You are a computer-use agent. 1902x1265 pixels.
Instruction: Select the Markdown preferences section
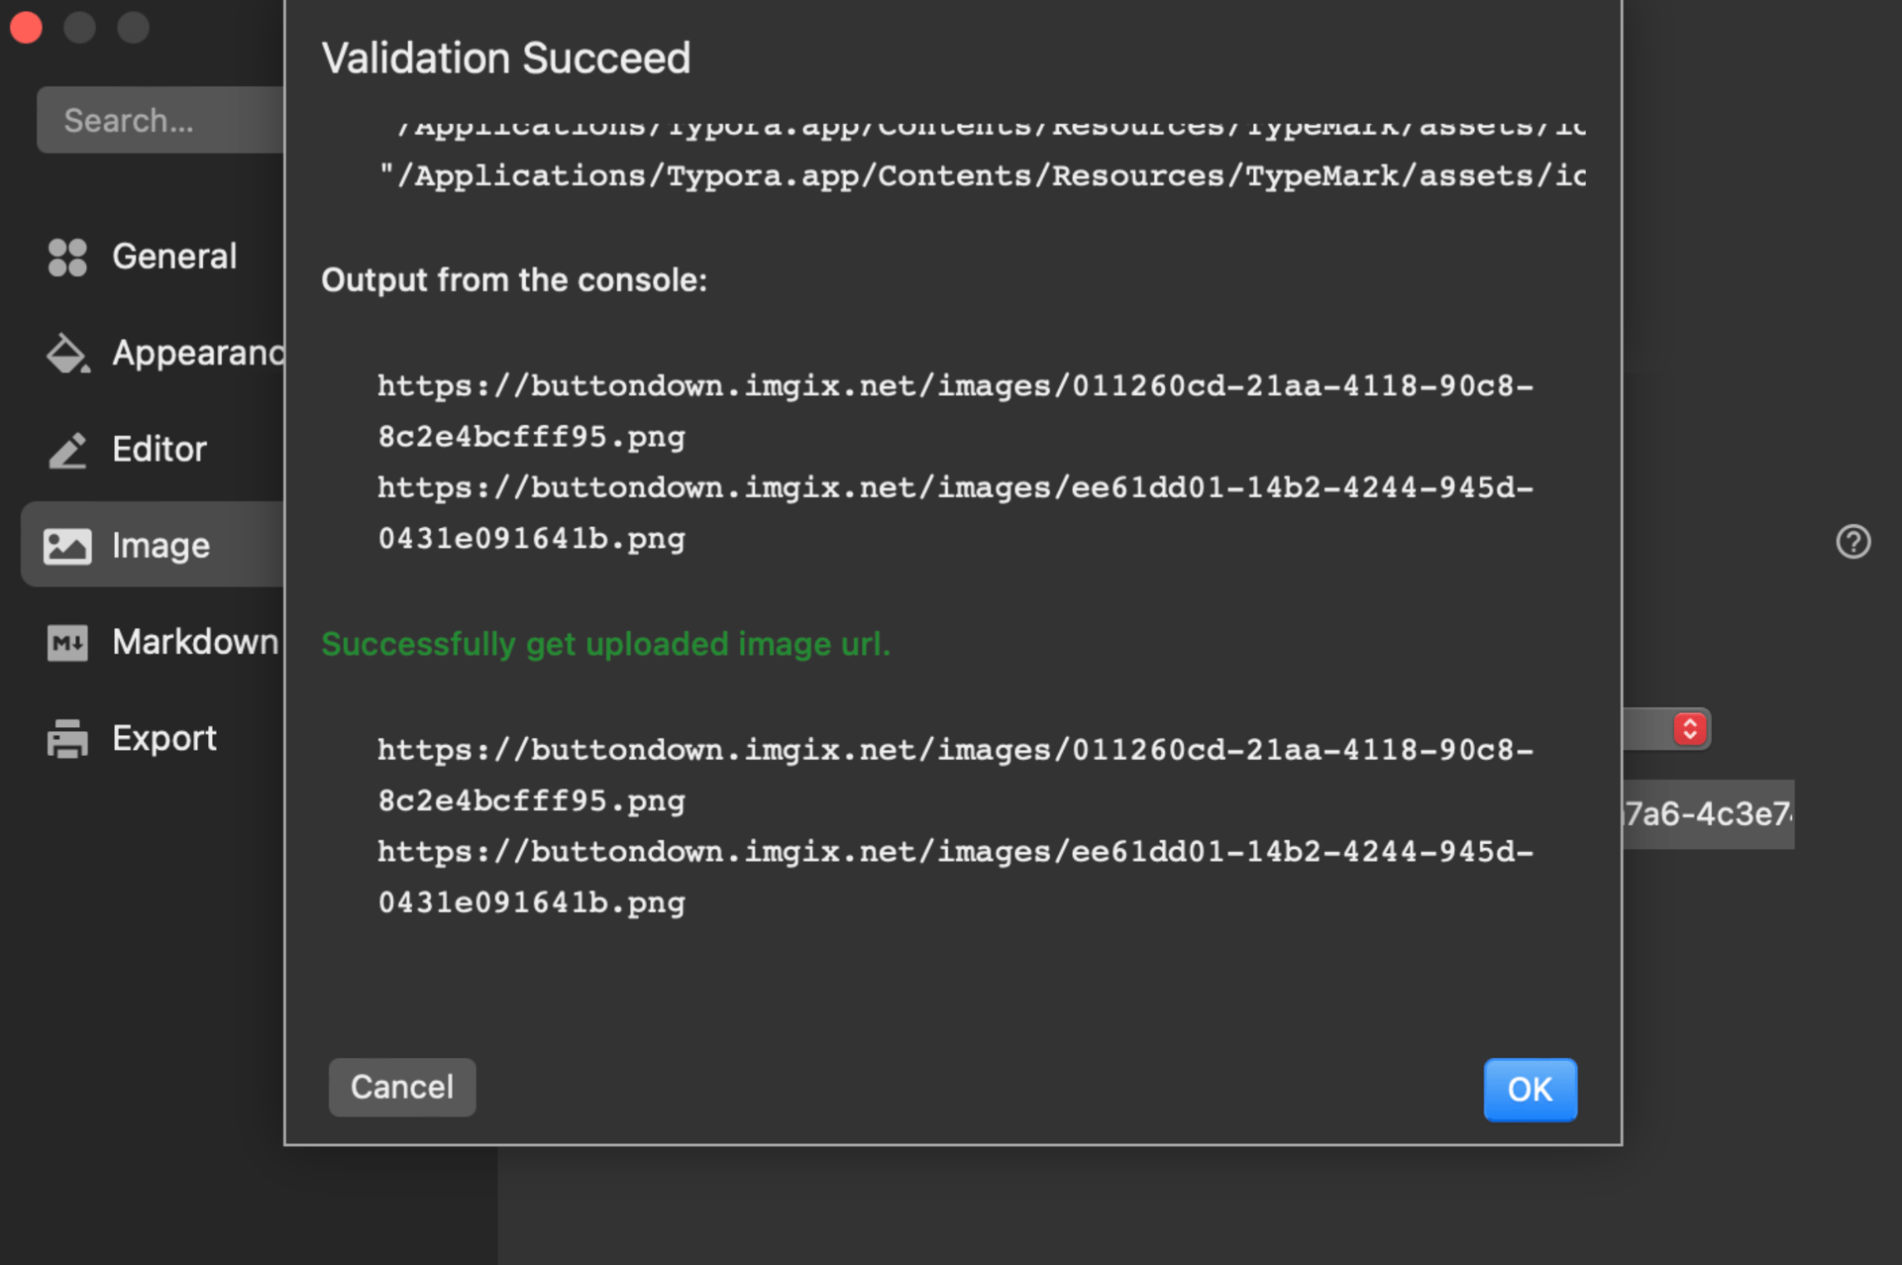tap(194, 643)
